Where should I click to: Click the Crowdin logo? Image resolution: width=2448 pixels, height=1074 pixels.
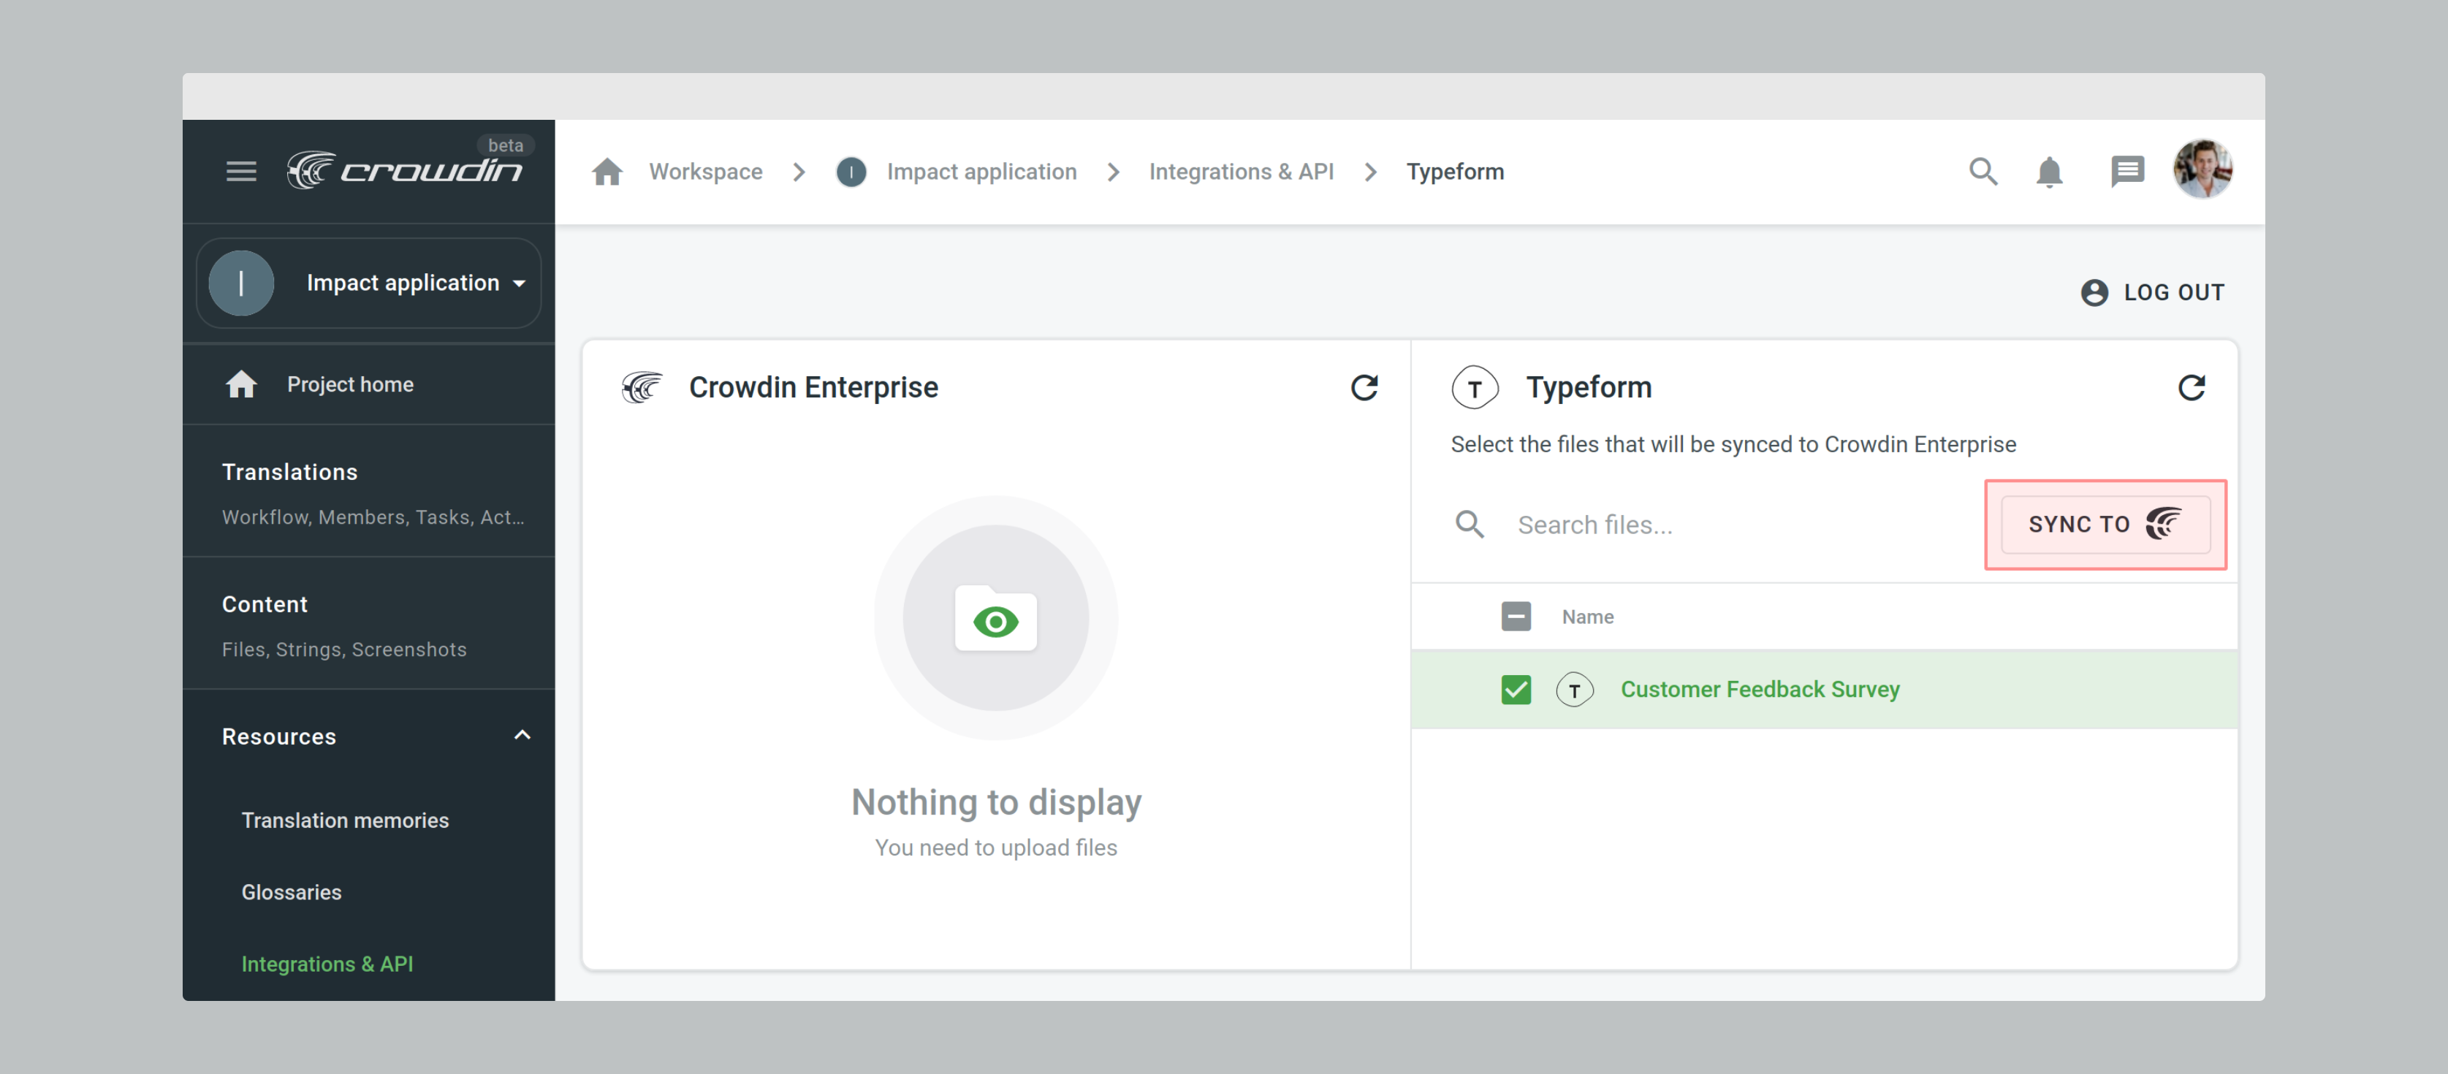coord(404,170)
